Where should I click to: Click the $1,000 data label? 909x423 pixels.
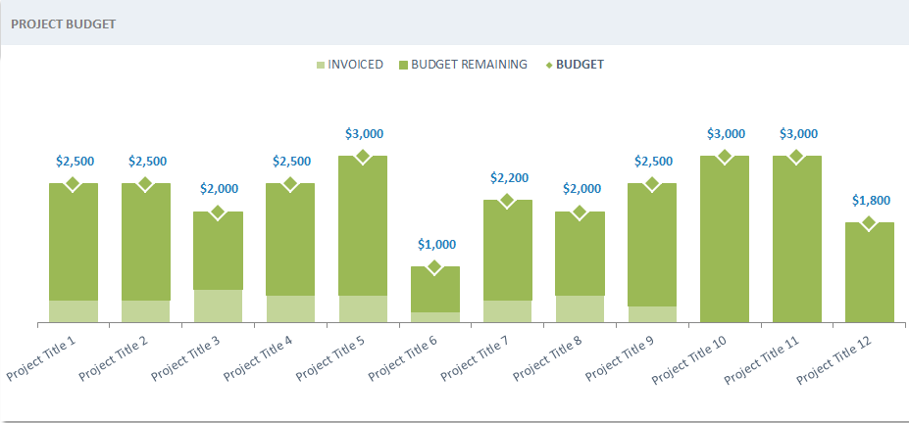click(436, 244)
